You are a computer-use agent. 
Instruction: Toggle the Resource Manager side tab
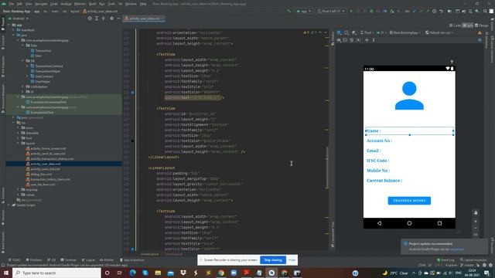3,98
